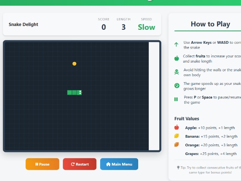Click the Pause button
This screenshot has height=181, width=241.
[x=43, y=164]
